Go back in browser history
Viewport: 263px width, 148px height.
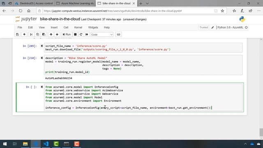click(x=4, y=11)
